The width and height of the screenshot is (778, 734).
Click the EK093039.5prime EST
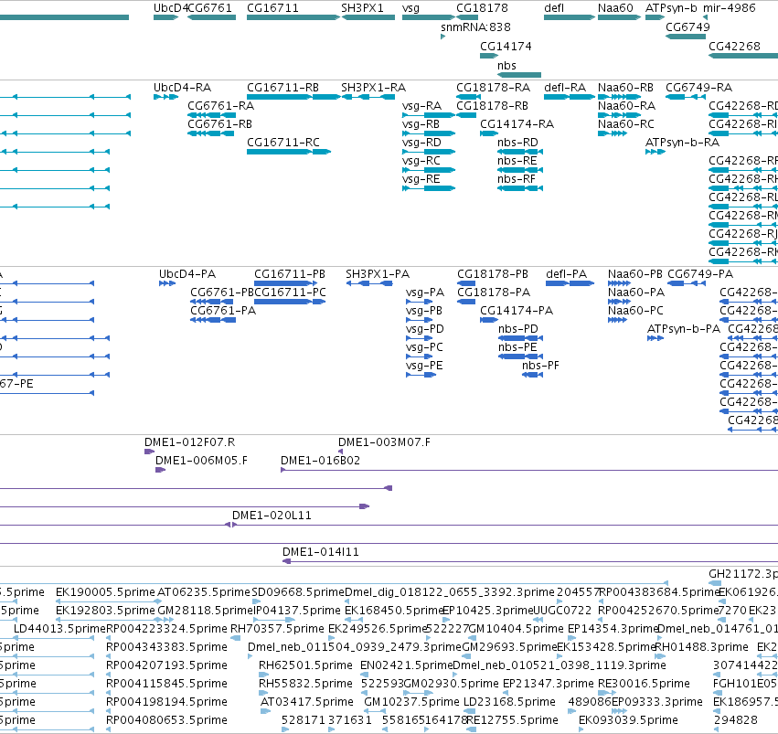[x=581, y=729]
